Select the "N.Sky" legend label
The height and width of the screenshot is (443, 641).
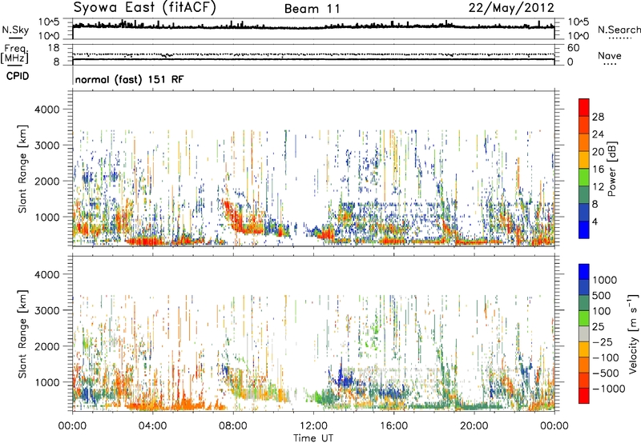coord(15,30)
